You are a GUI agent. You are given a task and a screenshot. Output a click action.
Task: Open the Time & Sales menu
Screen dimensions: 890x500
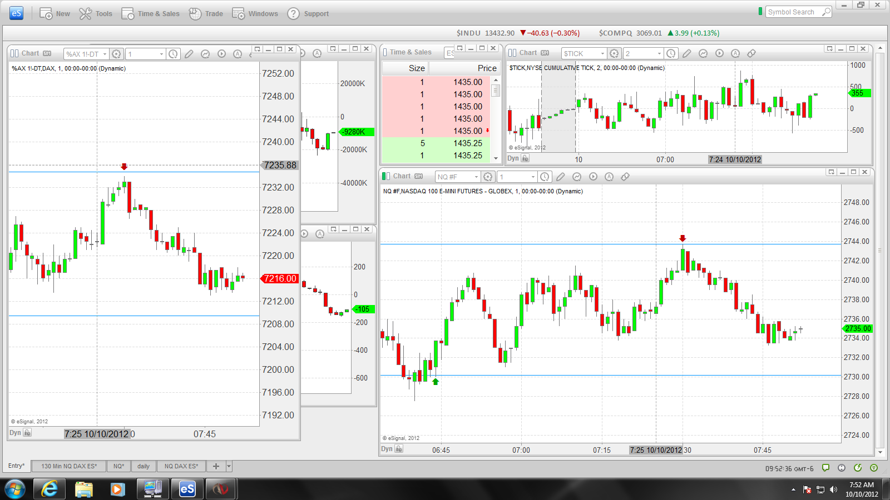[151, 14]
